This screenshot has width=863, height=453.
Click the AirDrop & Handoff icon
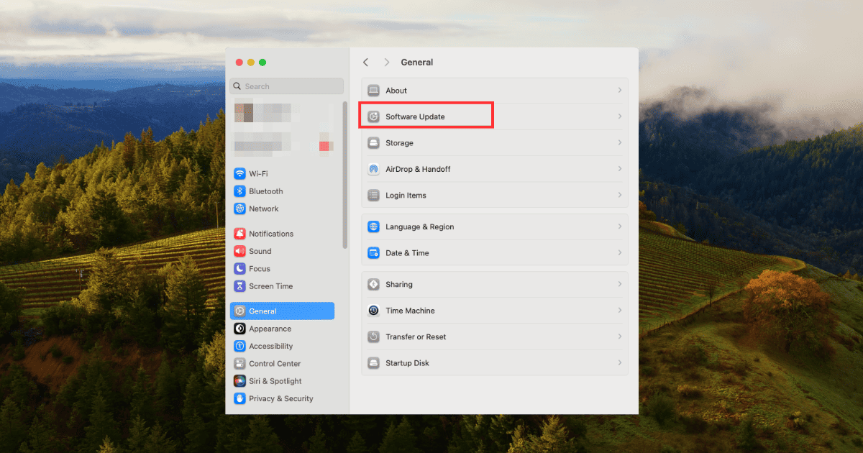373,169
